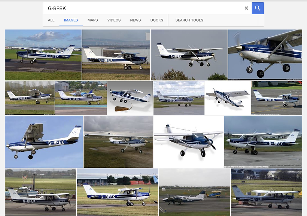Open the NEWS tab
The image size is (307, 216).
click(x=136, y=20)
